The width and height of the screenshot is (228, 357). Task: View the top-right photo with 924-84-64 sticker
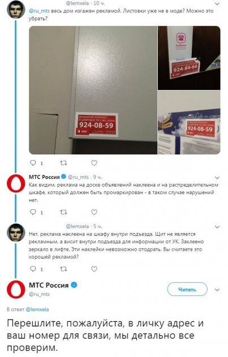click(x=189, y=58)
